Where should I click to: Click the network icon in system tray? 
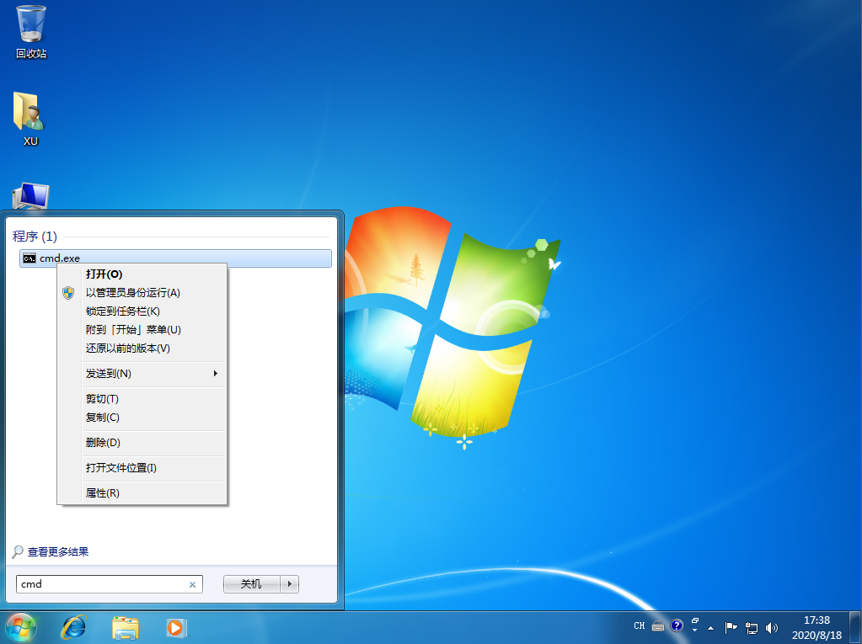coord(752,627)
